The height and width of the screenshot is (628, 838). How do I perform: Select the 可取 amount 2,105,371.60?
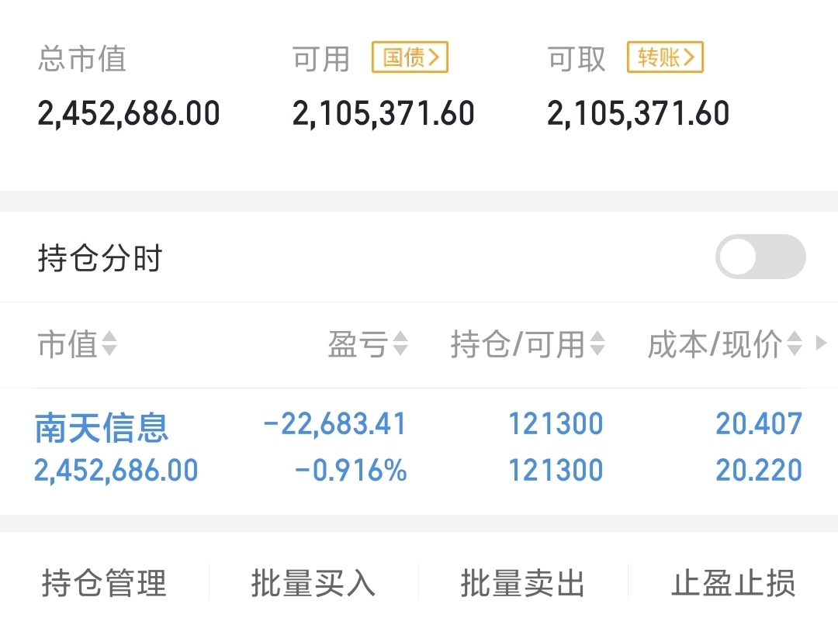click(x=639, y=114)
